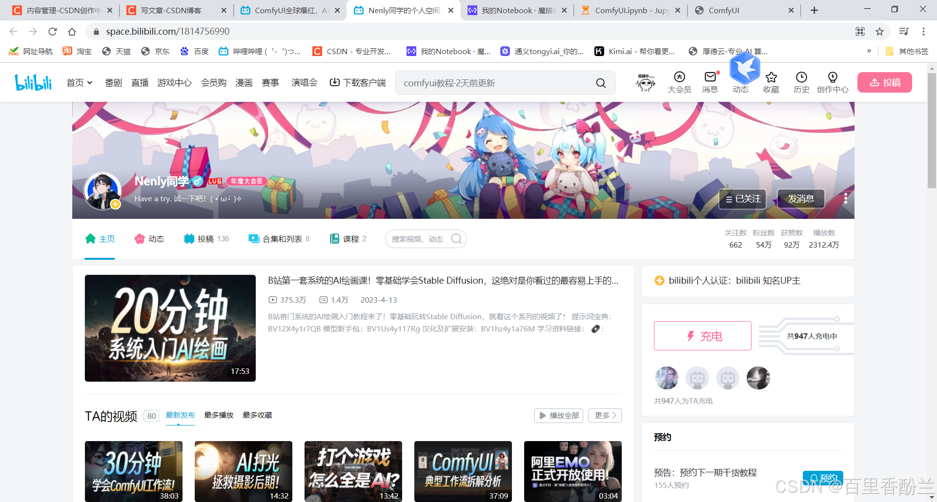Image resolution: width=937 pixels, height=502 pixels.
Task: Bookmark this page with star icon
Action: 879,32
